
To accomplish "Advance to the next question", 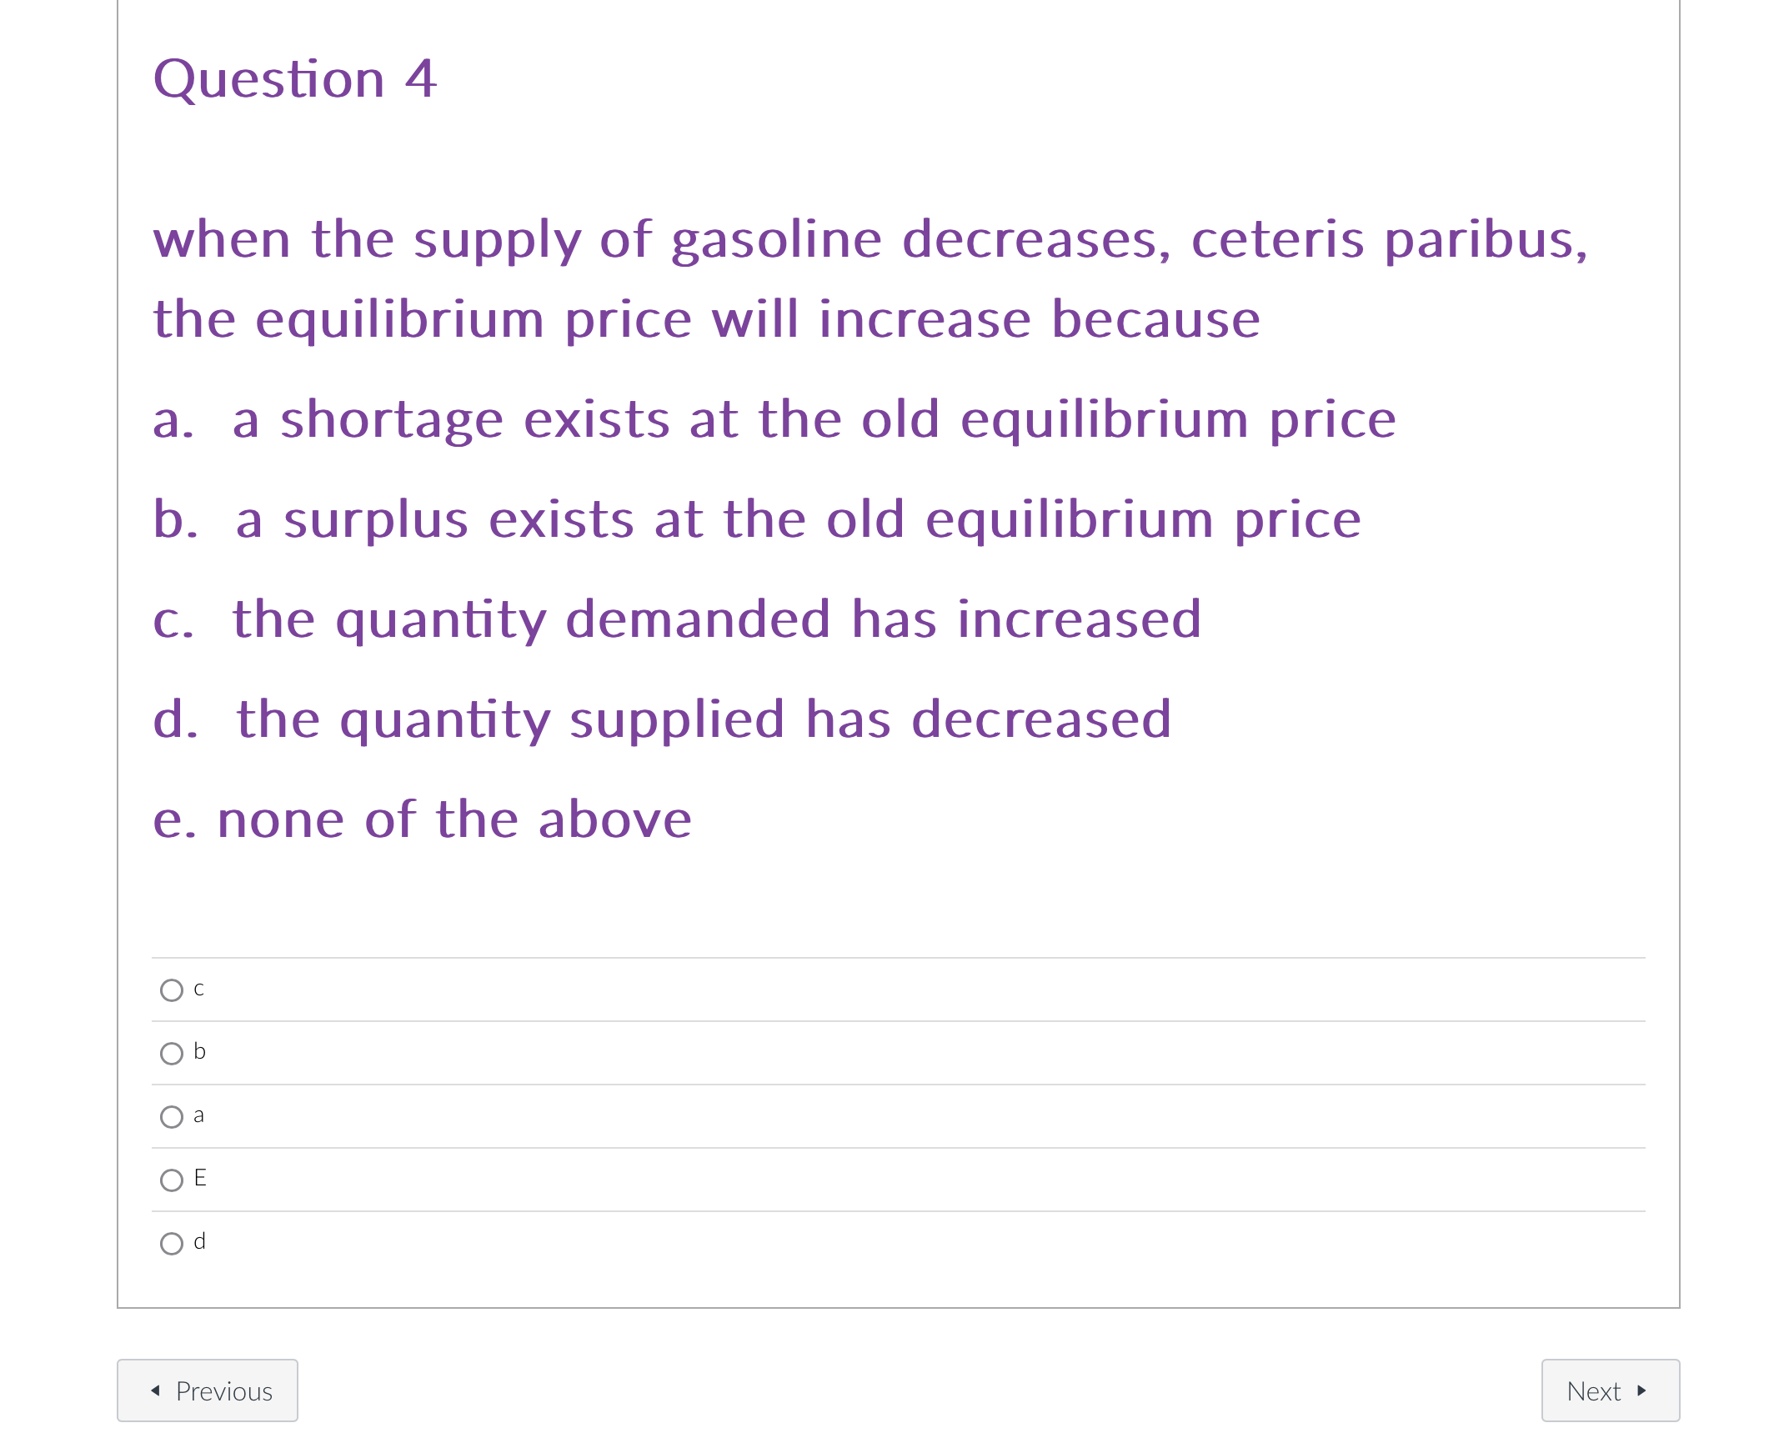I will click(1609, 1390).
